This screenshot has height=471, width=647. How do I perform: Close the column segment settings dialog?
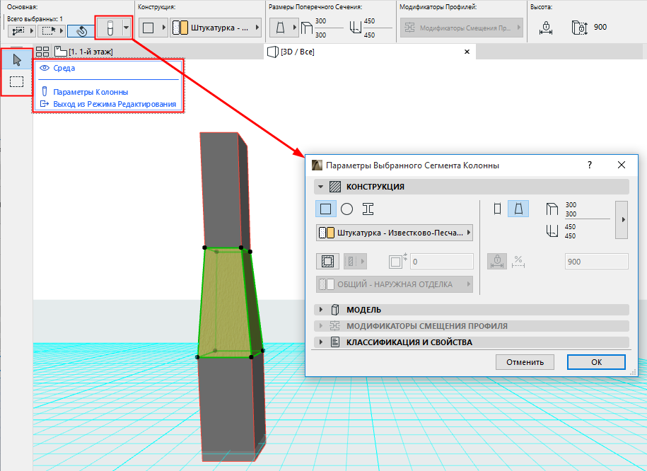point(622,165)
